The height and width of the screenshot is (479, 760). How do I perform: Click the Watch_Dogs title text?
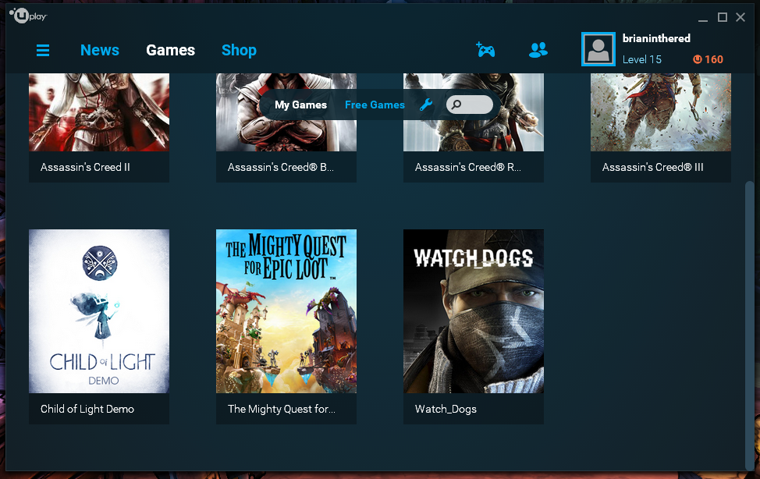pos(446,410)
